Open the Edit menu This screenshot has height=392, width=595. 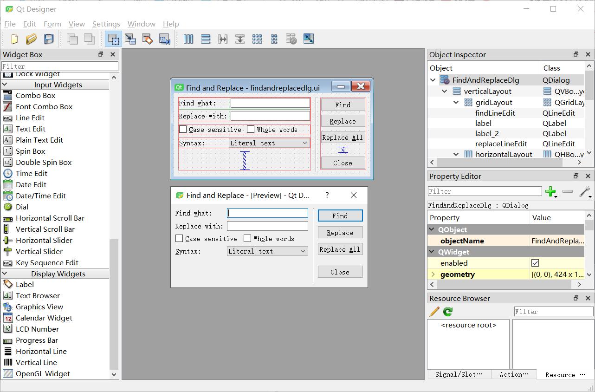tap(30, 24)
